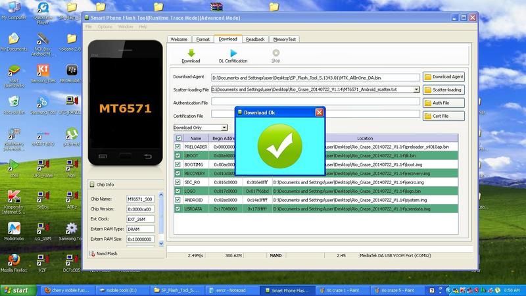526x296 pixels.
Task: Click the DL Certification play icon
Action: [233, 53]
